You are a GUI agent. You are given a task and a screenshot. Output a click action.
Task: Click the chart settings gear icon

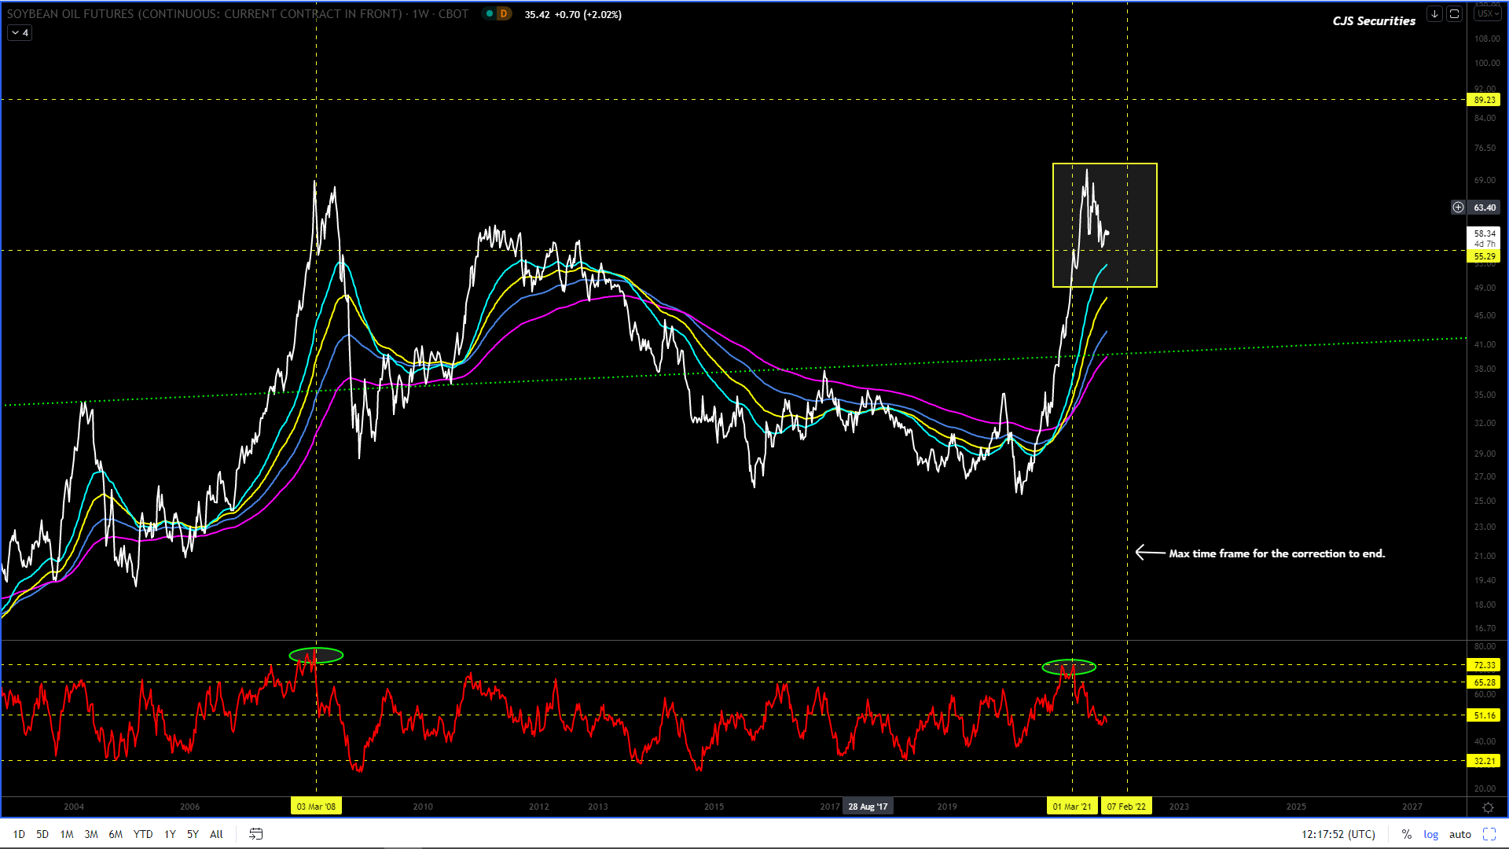click(1488, 807)
